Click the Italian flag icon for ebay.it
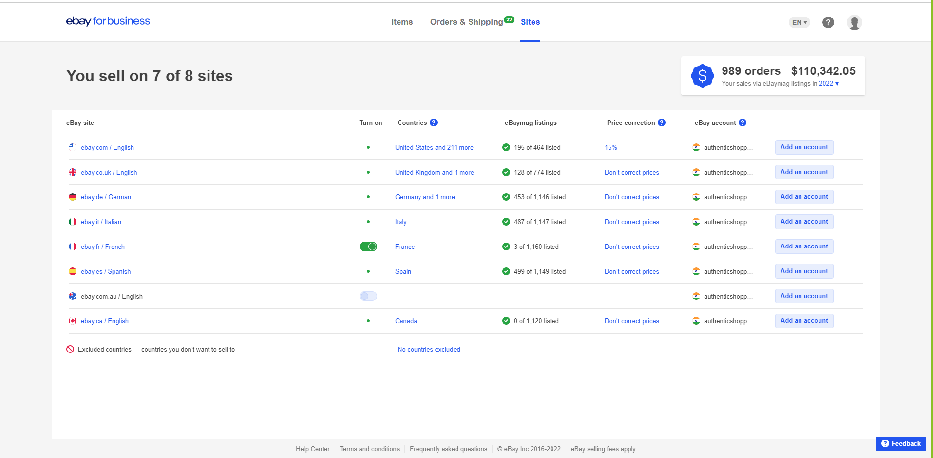This screenshot has height=458, width=933. pos(73,222)
